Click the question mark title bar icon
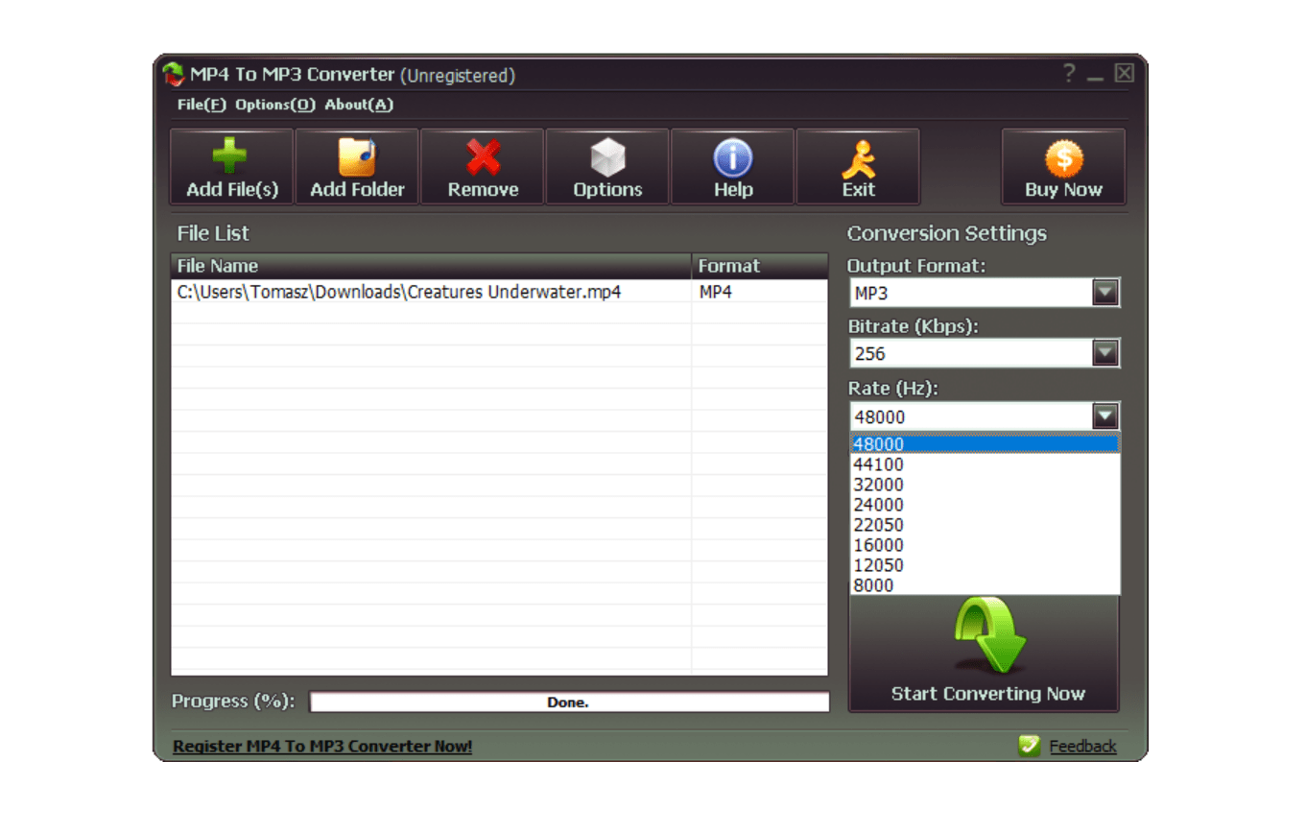Screen dimensions: 1306x833 [1070, 74]
